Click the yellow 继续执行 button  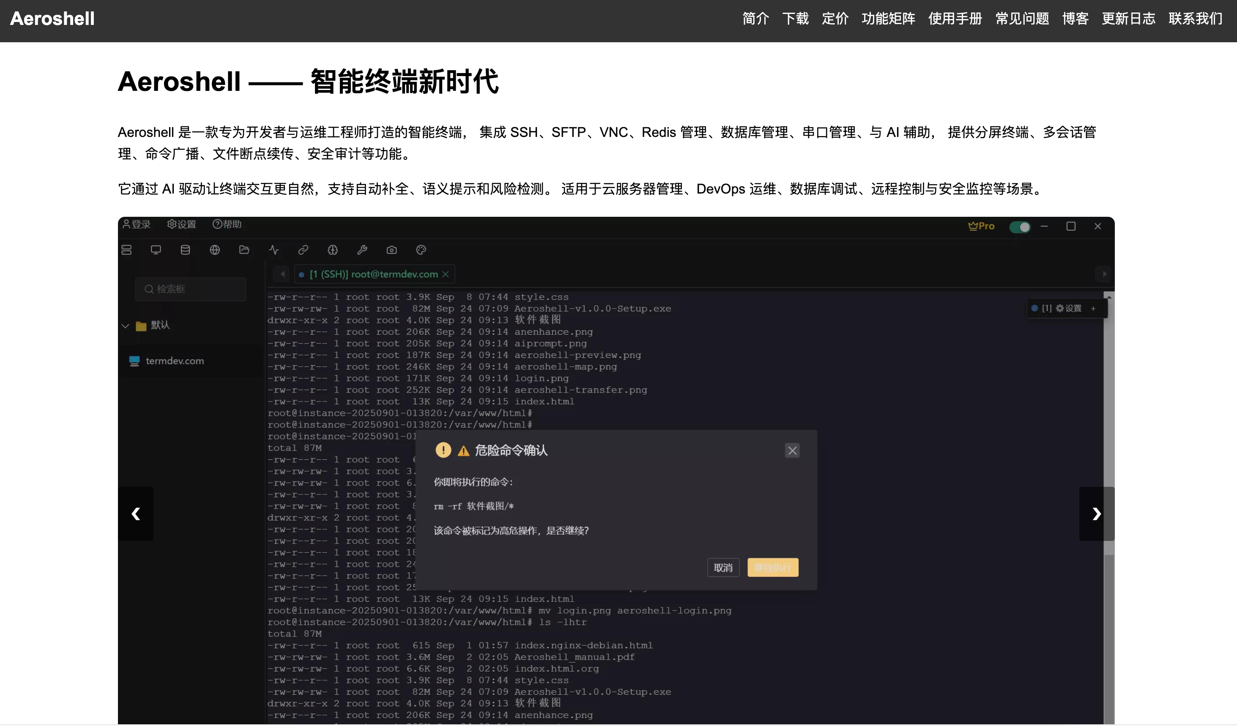(x=773, y=568)
